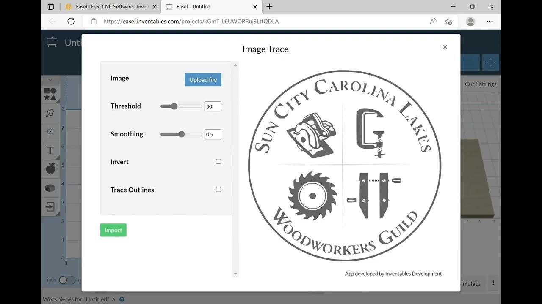The height and width of the screenshot is (304, 542).
Task: Edit the Threshold value field
Action: (x=213, y=106)
